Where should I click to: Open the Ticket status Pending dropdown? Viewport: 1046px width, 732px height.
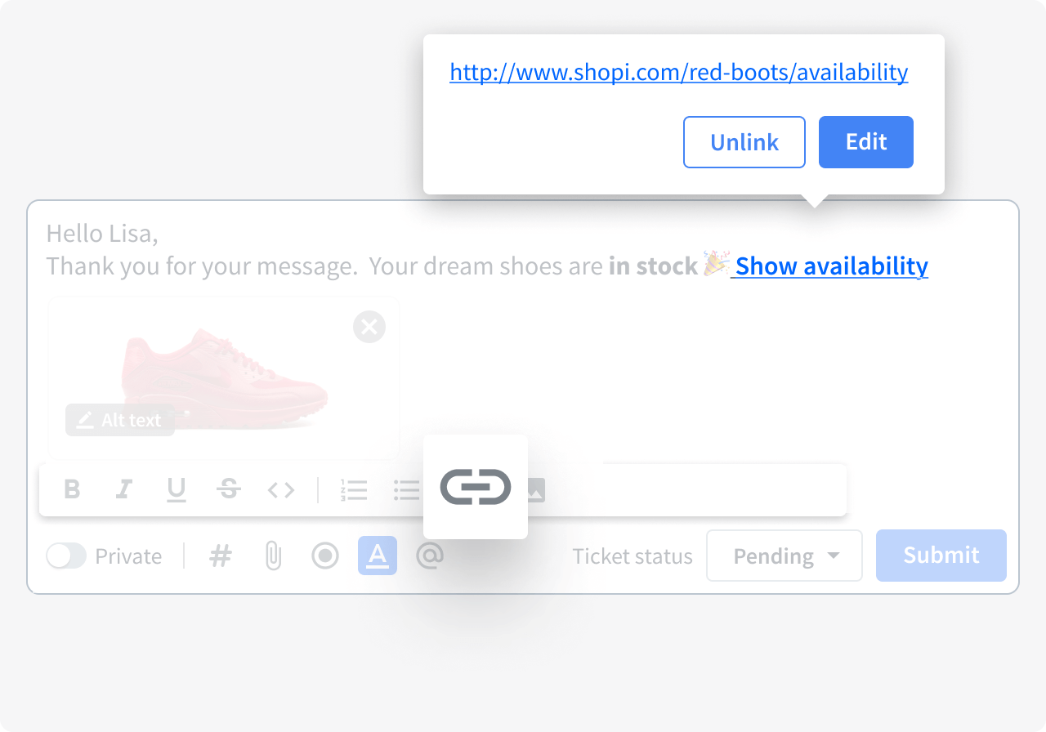784,556
